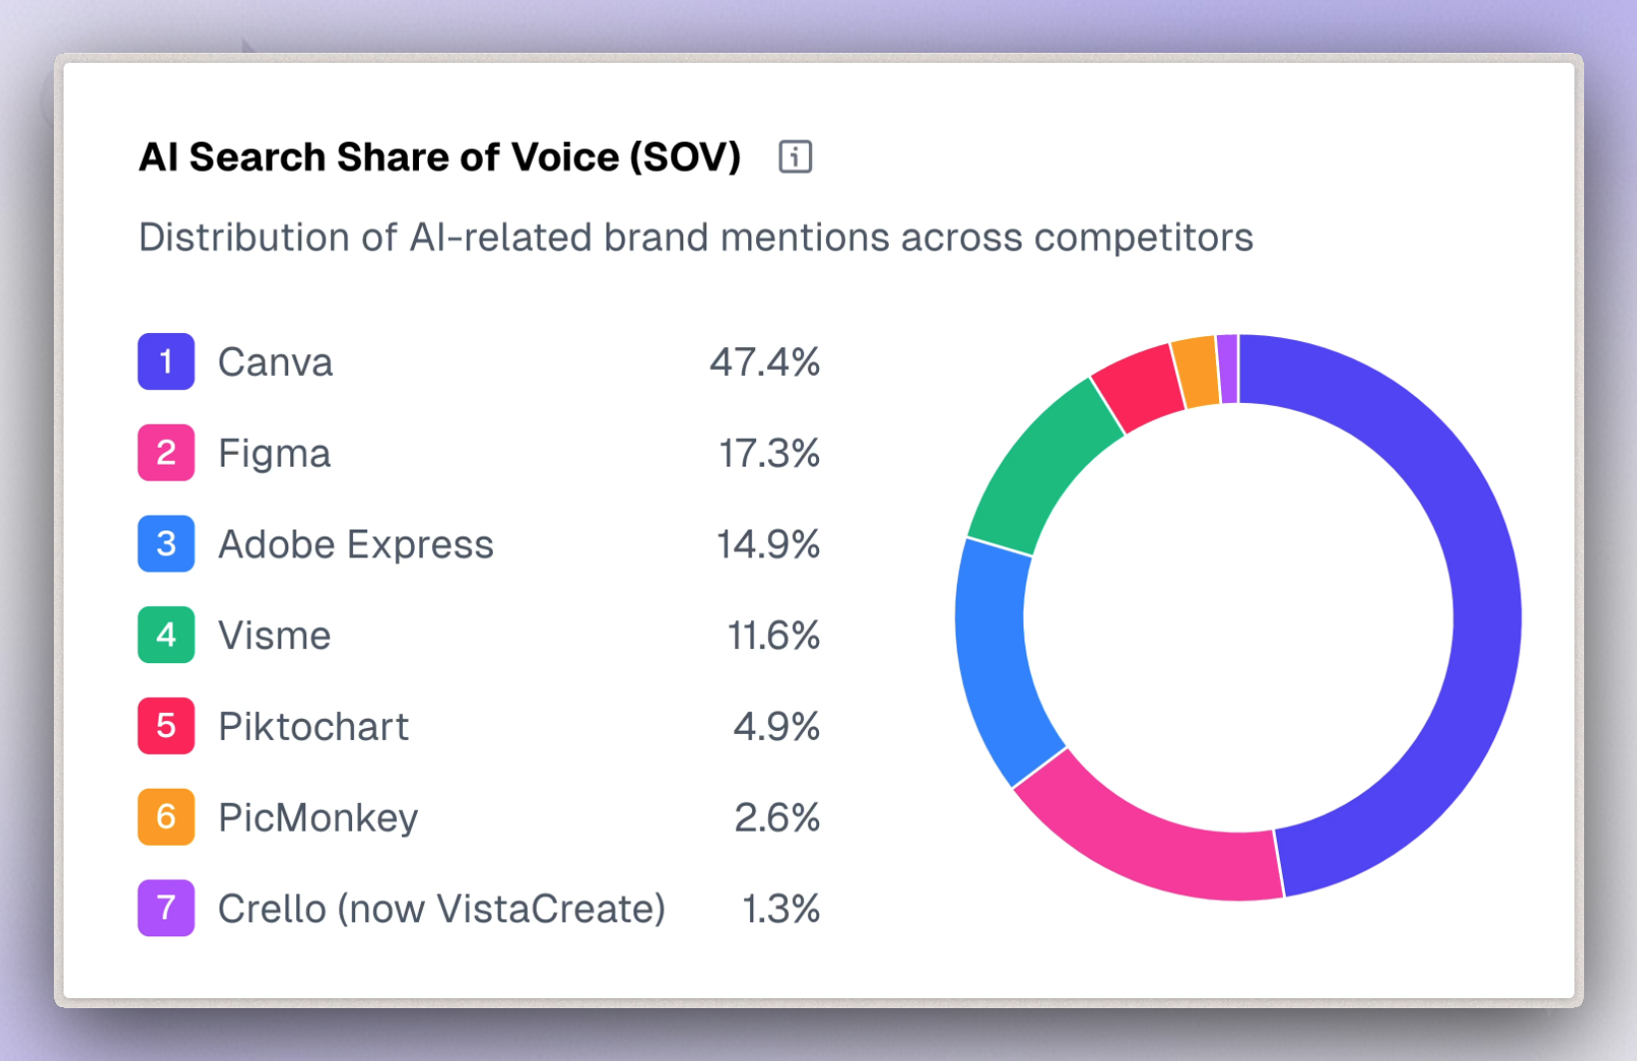Viewport: 1637px width, 1061px height.
Task: Click the info icon beside the SOV title
Action: (795, 157)
